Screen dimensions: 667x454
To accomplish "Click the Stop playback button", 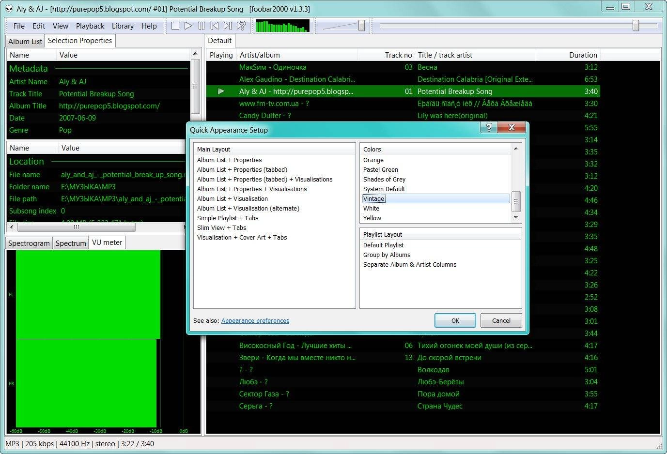I will (175, 26).
